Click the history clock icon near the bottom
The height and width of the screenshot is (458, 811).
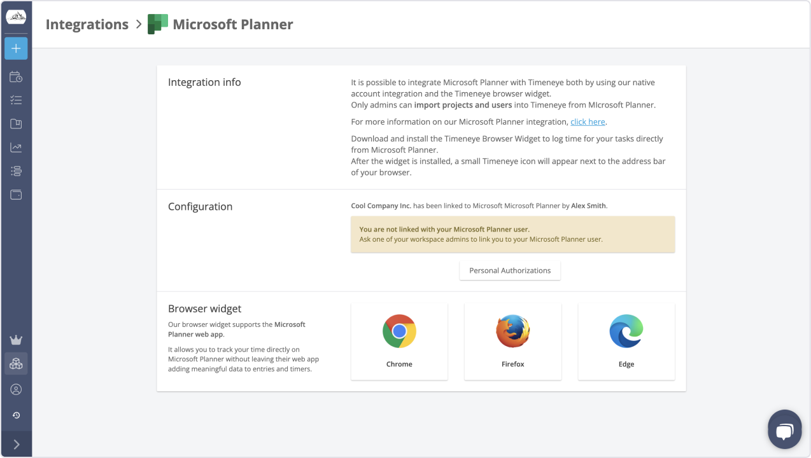15,415
